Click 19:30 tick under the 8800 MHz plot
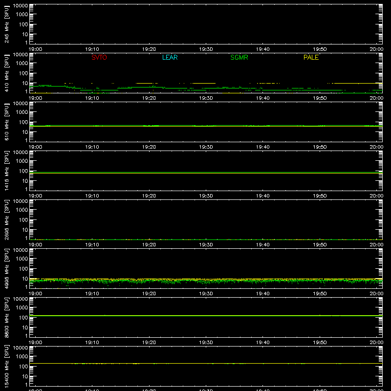391x391 pixels. point(206,343)
